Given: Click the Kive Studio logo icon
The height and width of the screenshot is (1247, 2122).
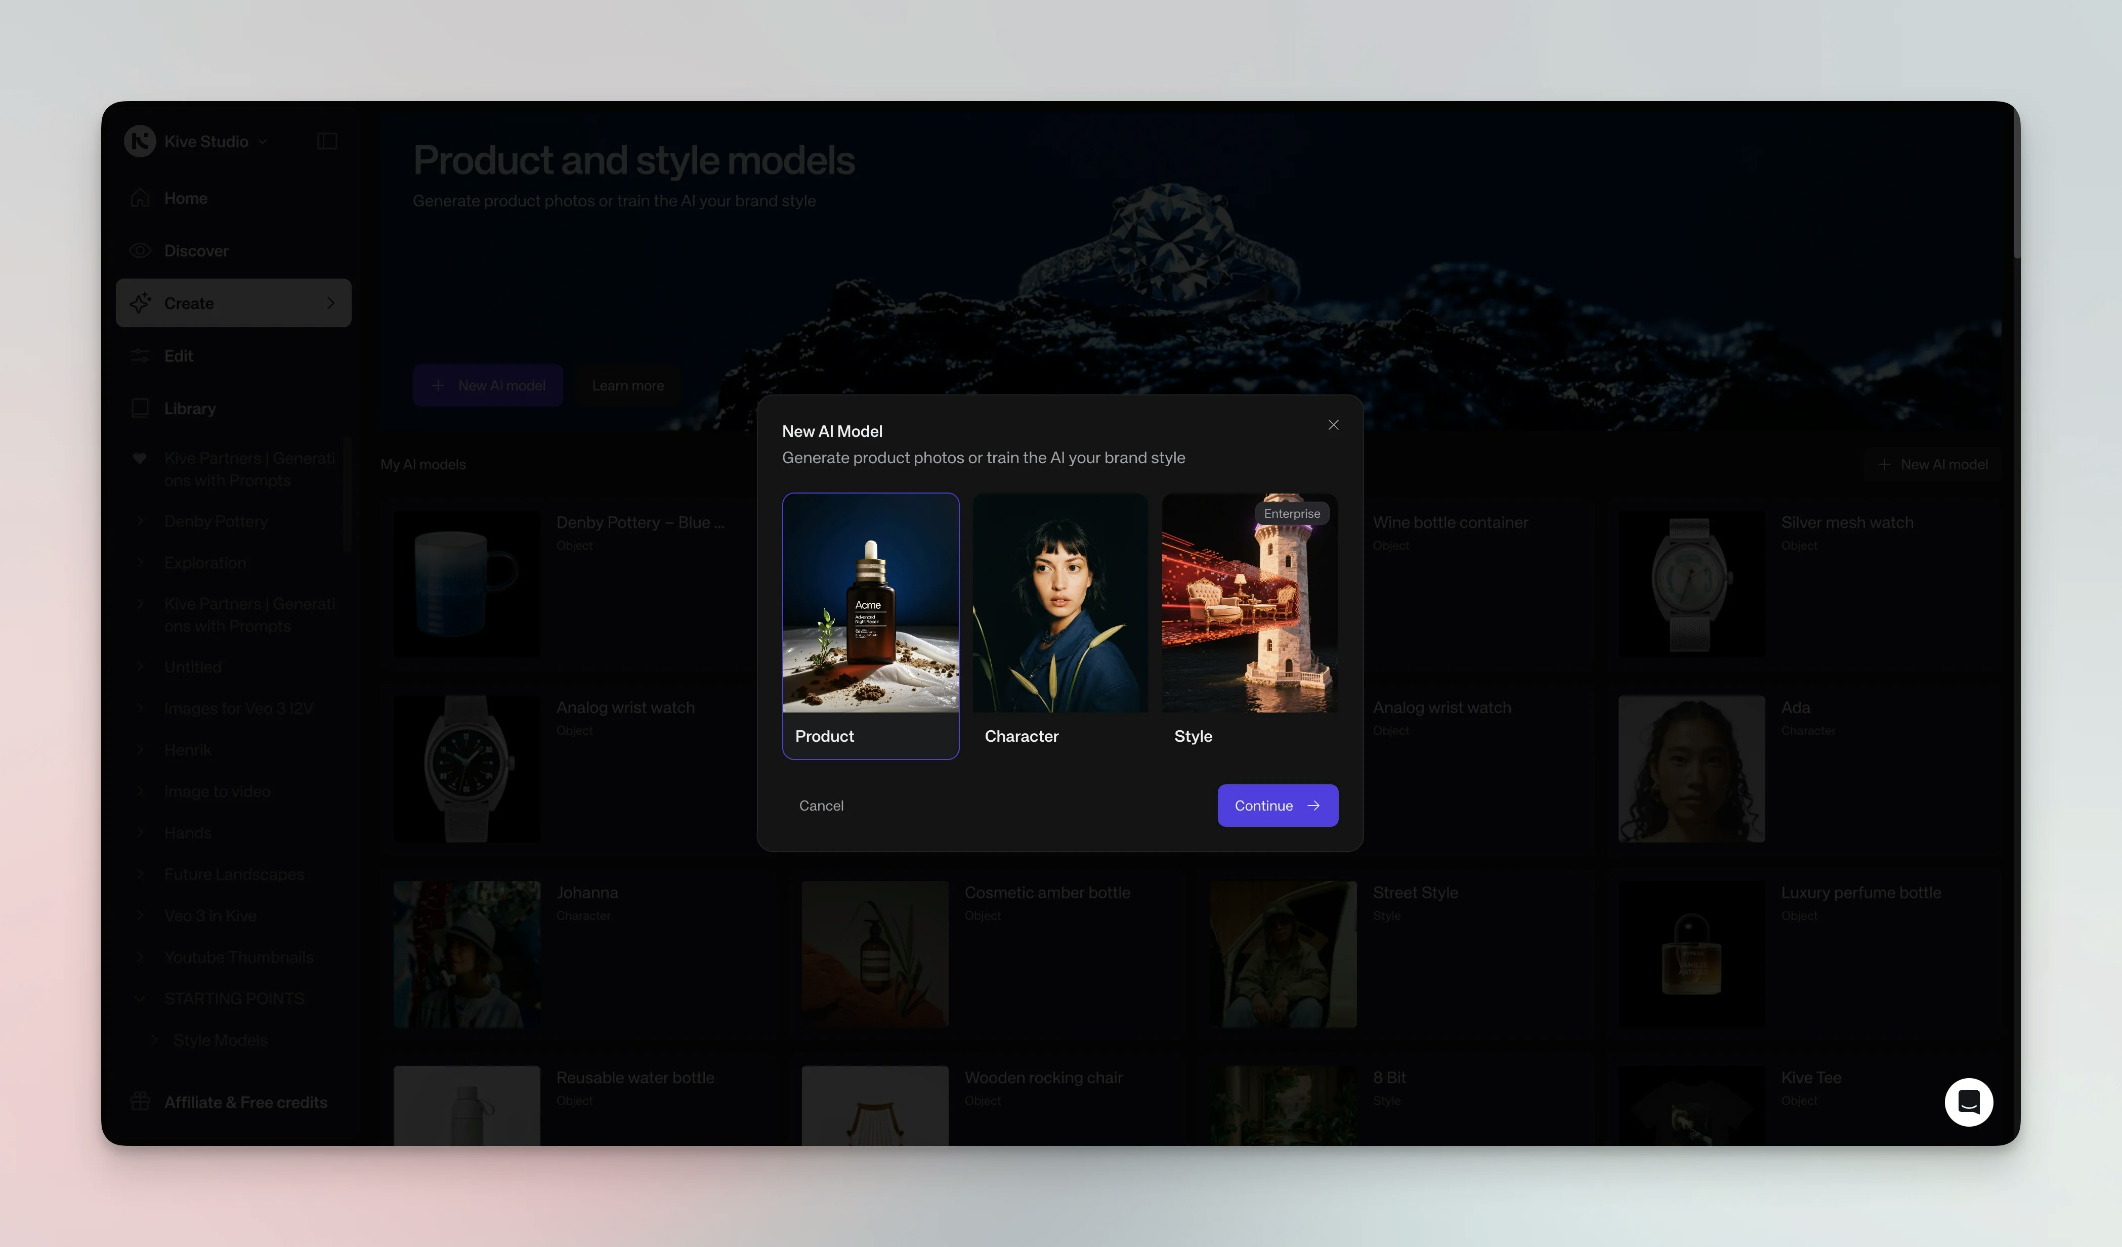Looking at the screenshot, I should pyautogui.click(x=140, y=142).
